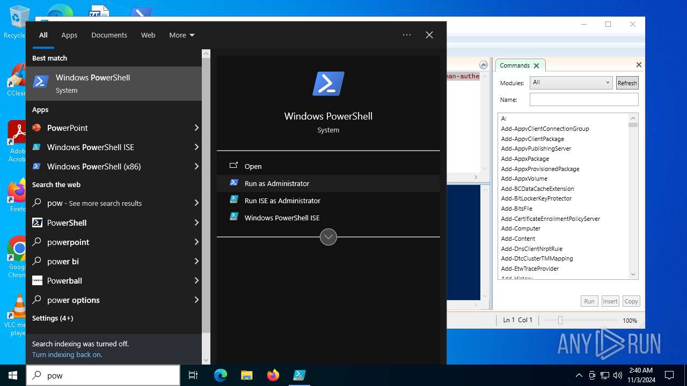The image size is (687, 386).
Task: Expand Windows PowerShell (x86) result arrow
Action: (196, 166)
